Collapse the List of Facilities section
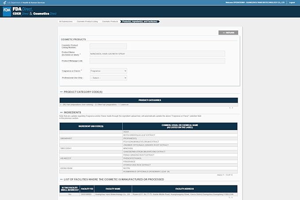 click(61, 179)
